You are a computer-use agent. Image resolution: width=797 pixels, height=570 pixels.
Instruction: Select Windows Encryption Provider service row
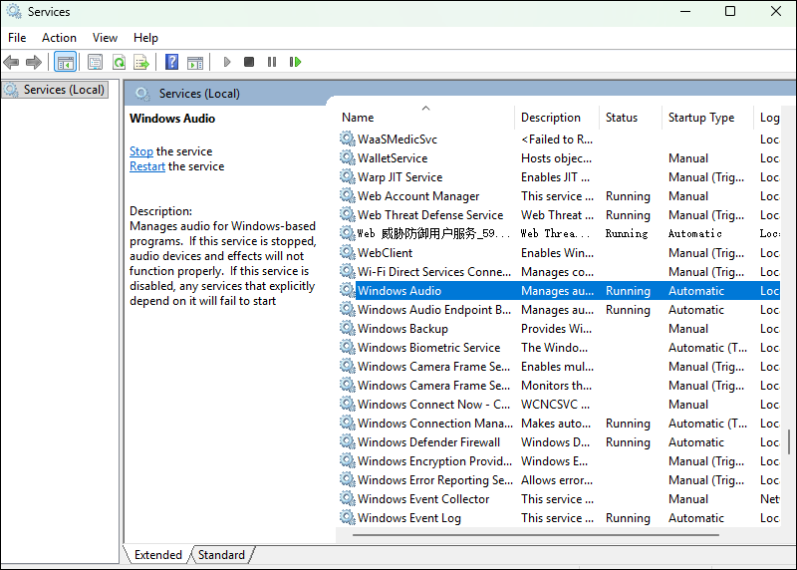tap(559, 460)
